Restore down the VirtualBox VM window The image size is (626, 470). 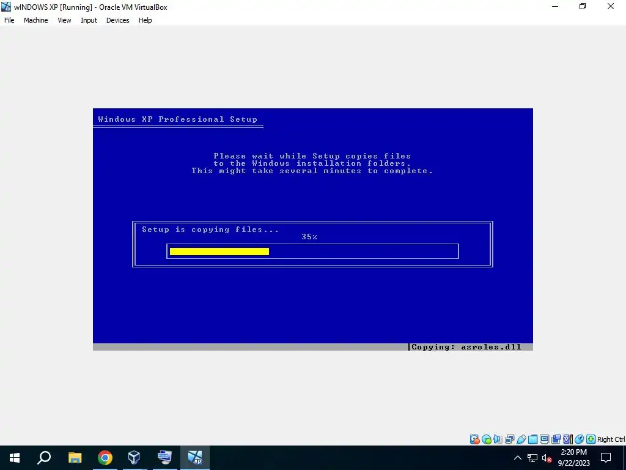[583, 6]
